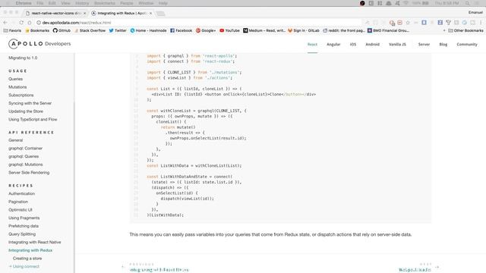Open Server Side Rendering page
The image size is (486, 273).
point(29,172)
